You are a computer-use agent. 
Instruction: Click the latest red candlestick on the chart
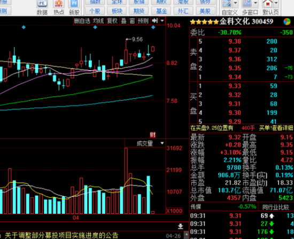[x=153, y=49]
